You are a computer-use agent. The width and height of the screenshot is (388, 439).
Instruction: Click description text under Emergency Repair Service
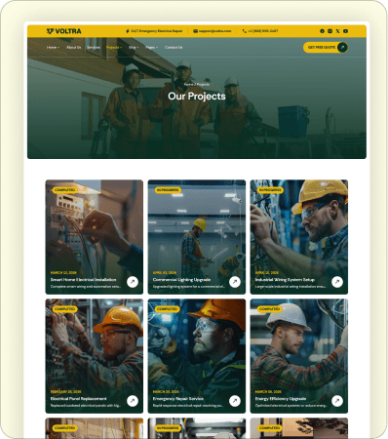tap(188, 406)
